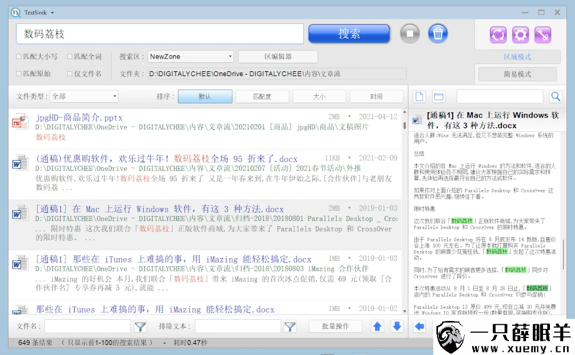Maximize the TextSeek window

click(x=541, y=12)
